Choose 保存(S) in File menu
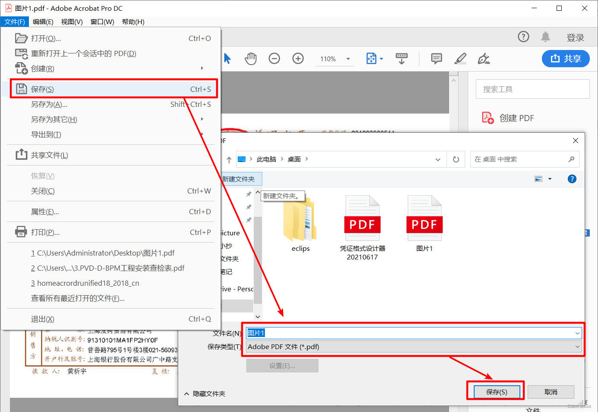This screenshot has height=412, width=598. 113,89
